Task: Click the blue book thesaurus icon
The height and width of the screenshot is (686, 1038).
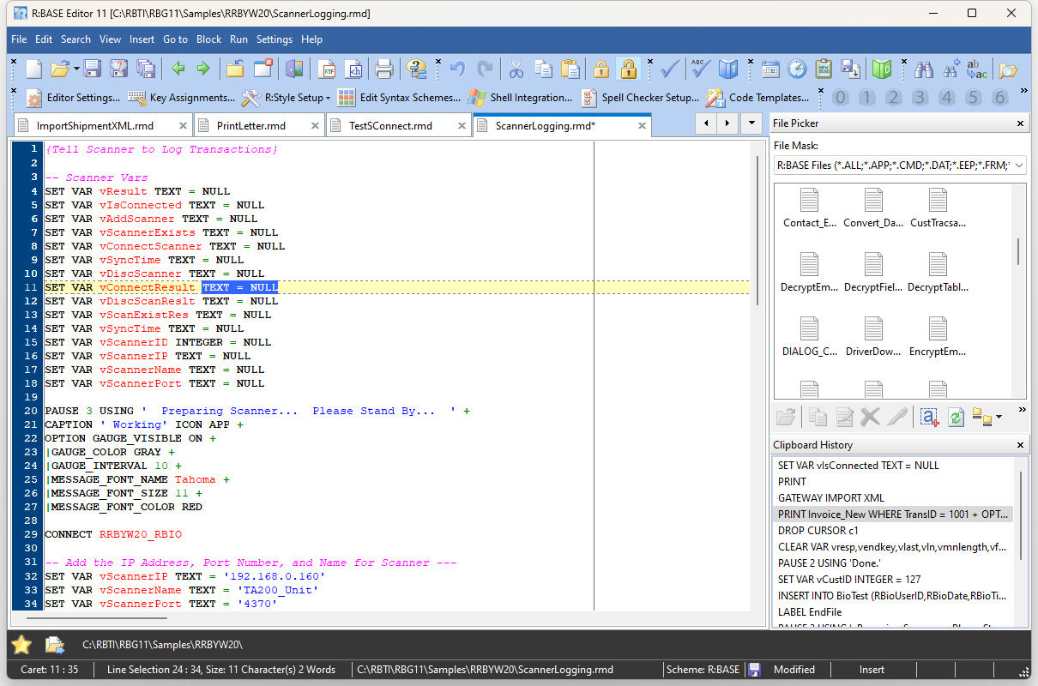Action: point(727,69)
